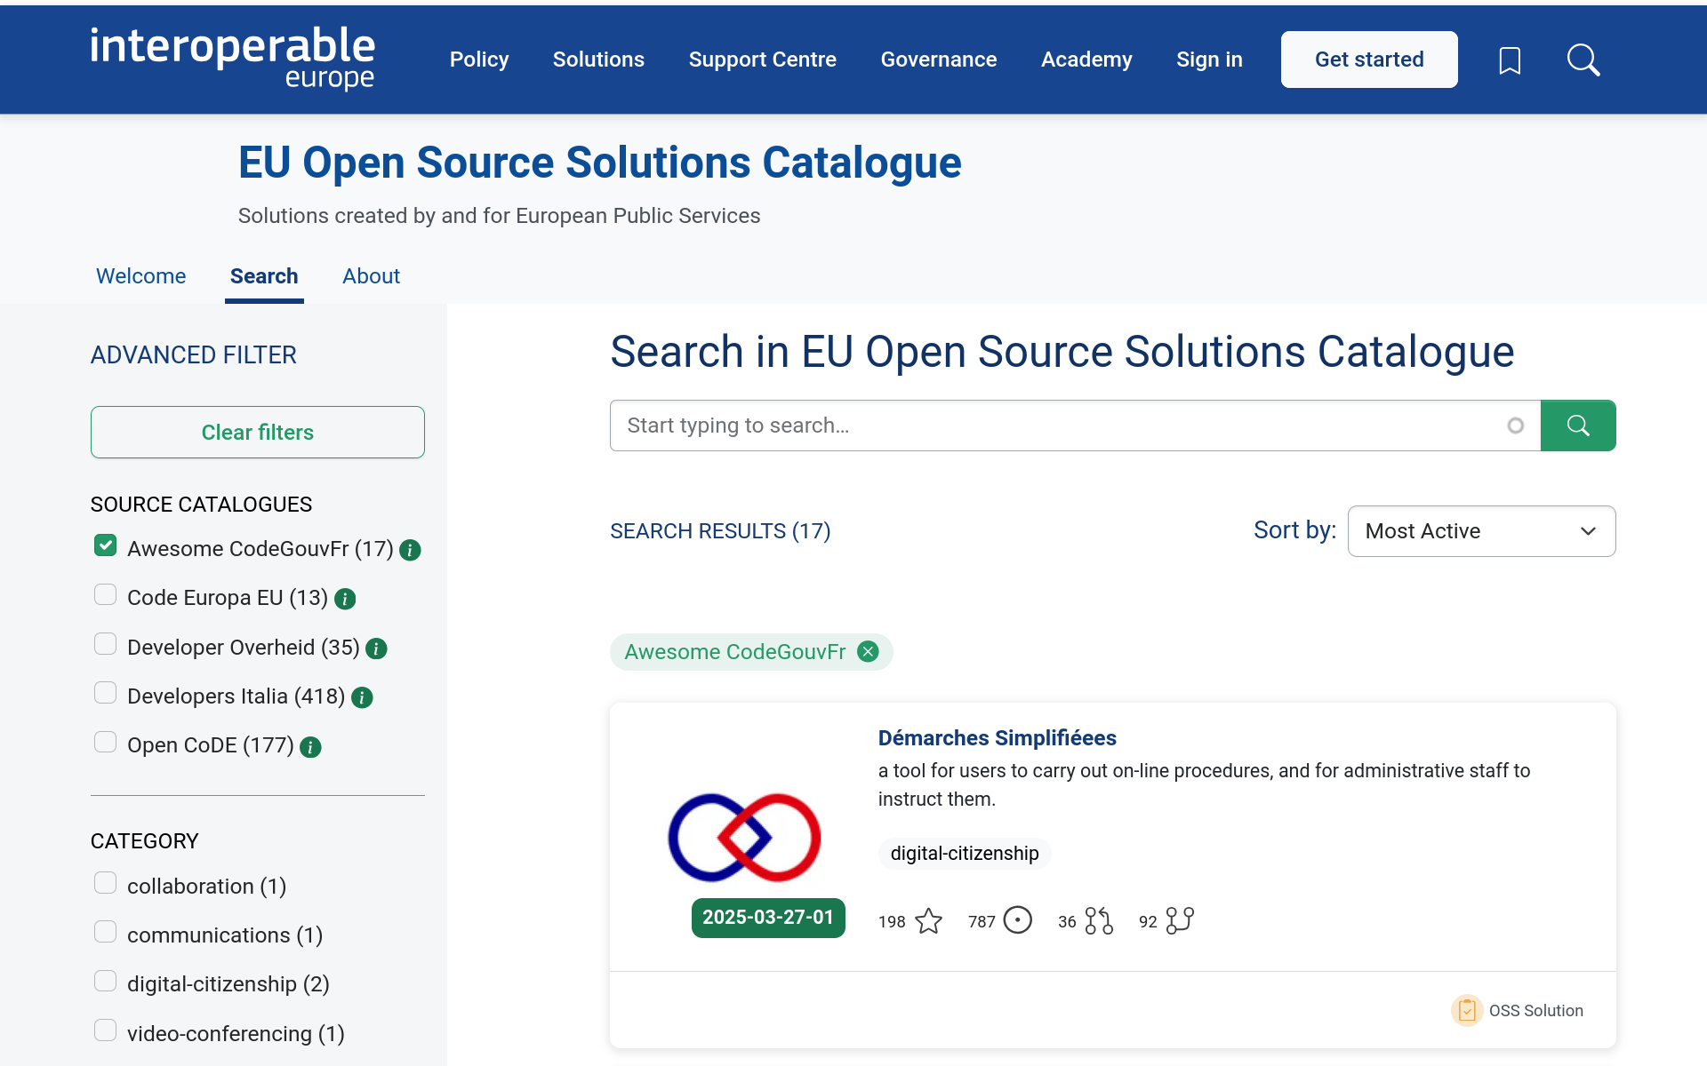Viewport: 1707px width, 1066px height.
Task: View info icon next to Developers Italia
Action: click(362, 697)
